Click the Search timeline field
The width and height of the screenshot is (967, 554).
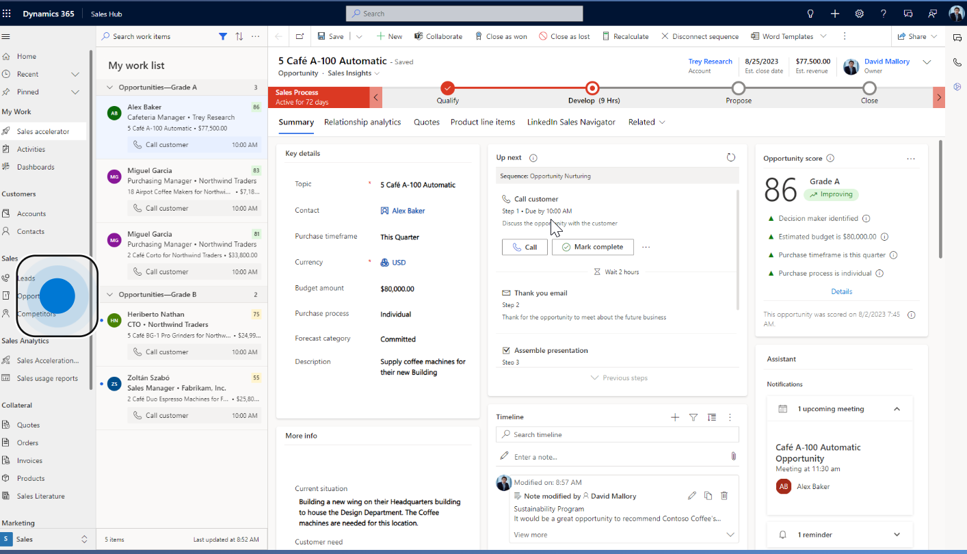(618, 434)
